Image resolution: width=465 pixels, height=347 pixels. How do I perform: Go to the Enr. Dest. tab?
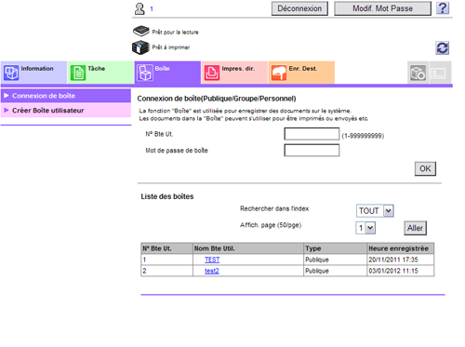301,73
